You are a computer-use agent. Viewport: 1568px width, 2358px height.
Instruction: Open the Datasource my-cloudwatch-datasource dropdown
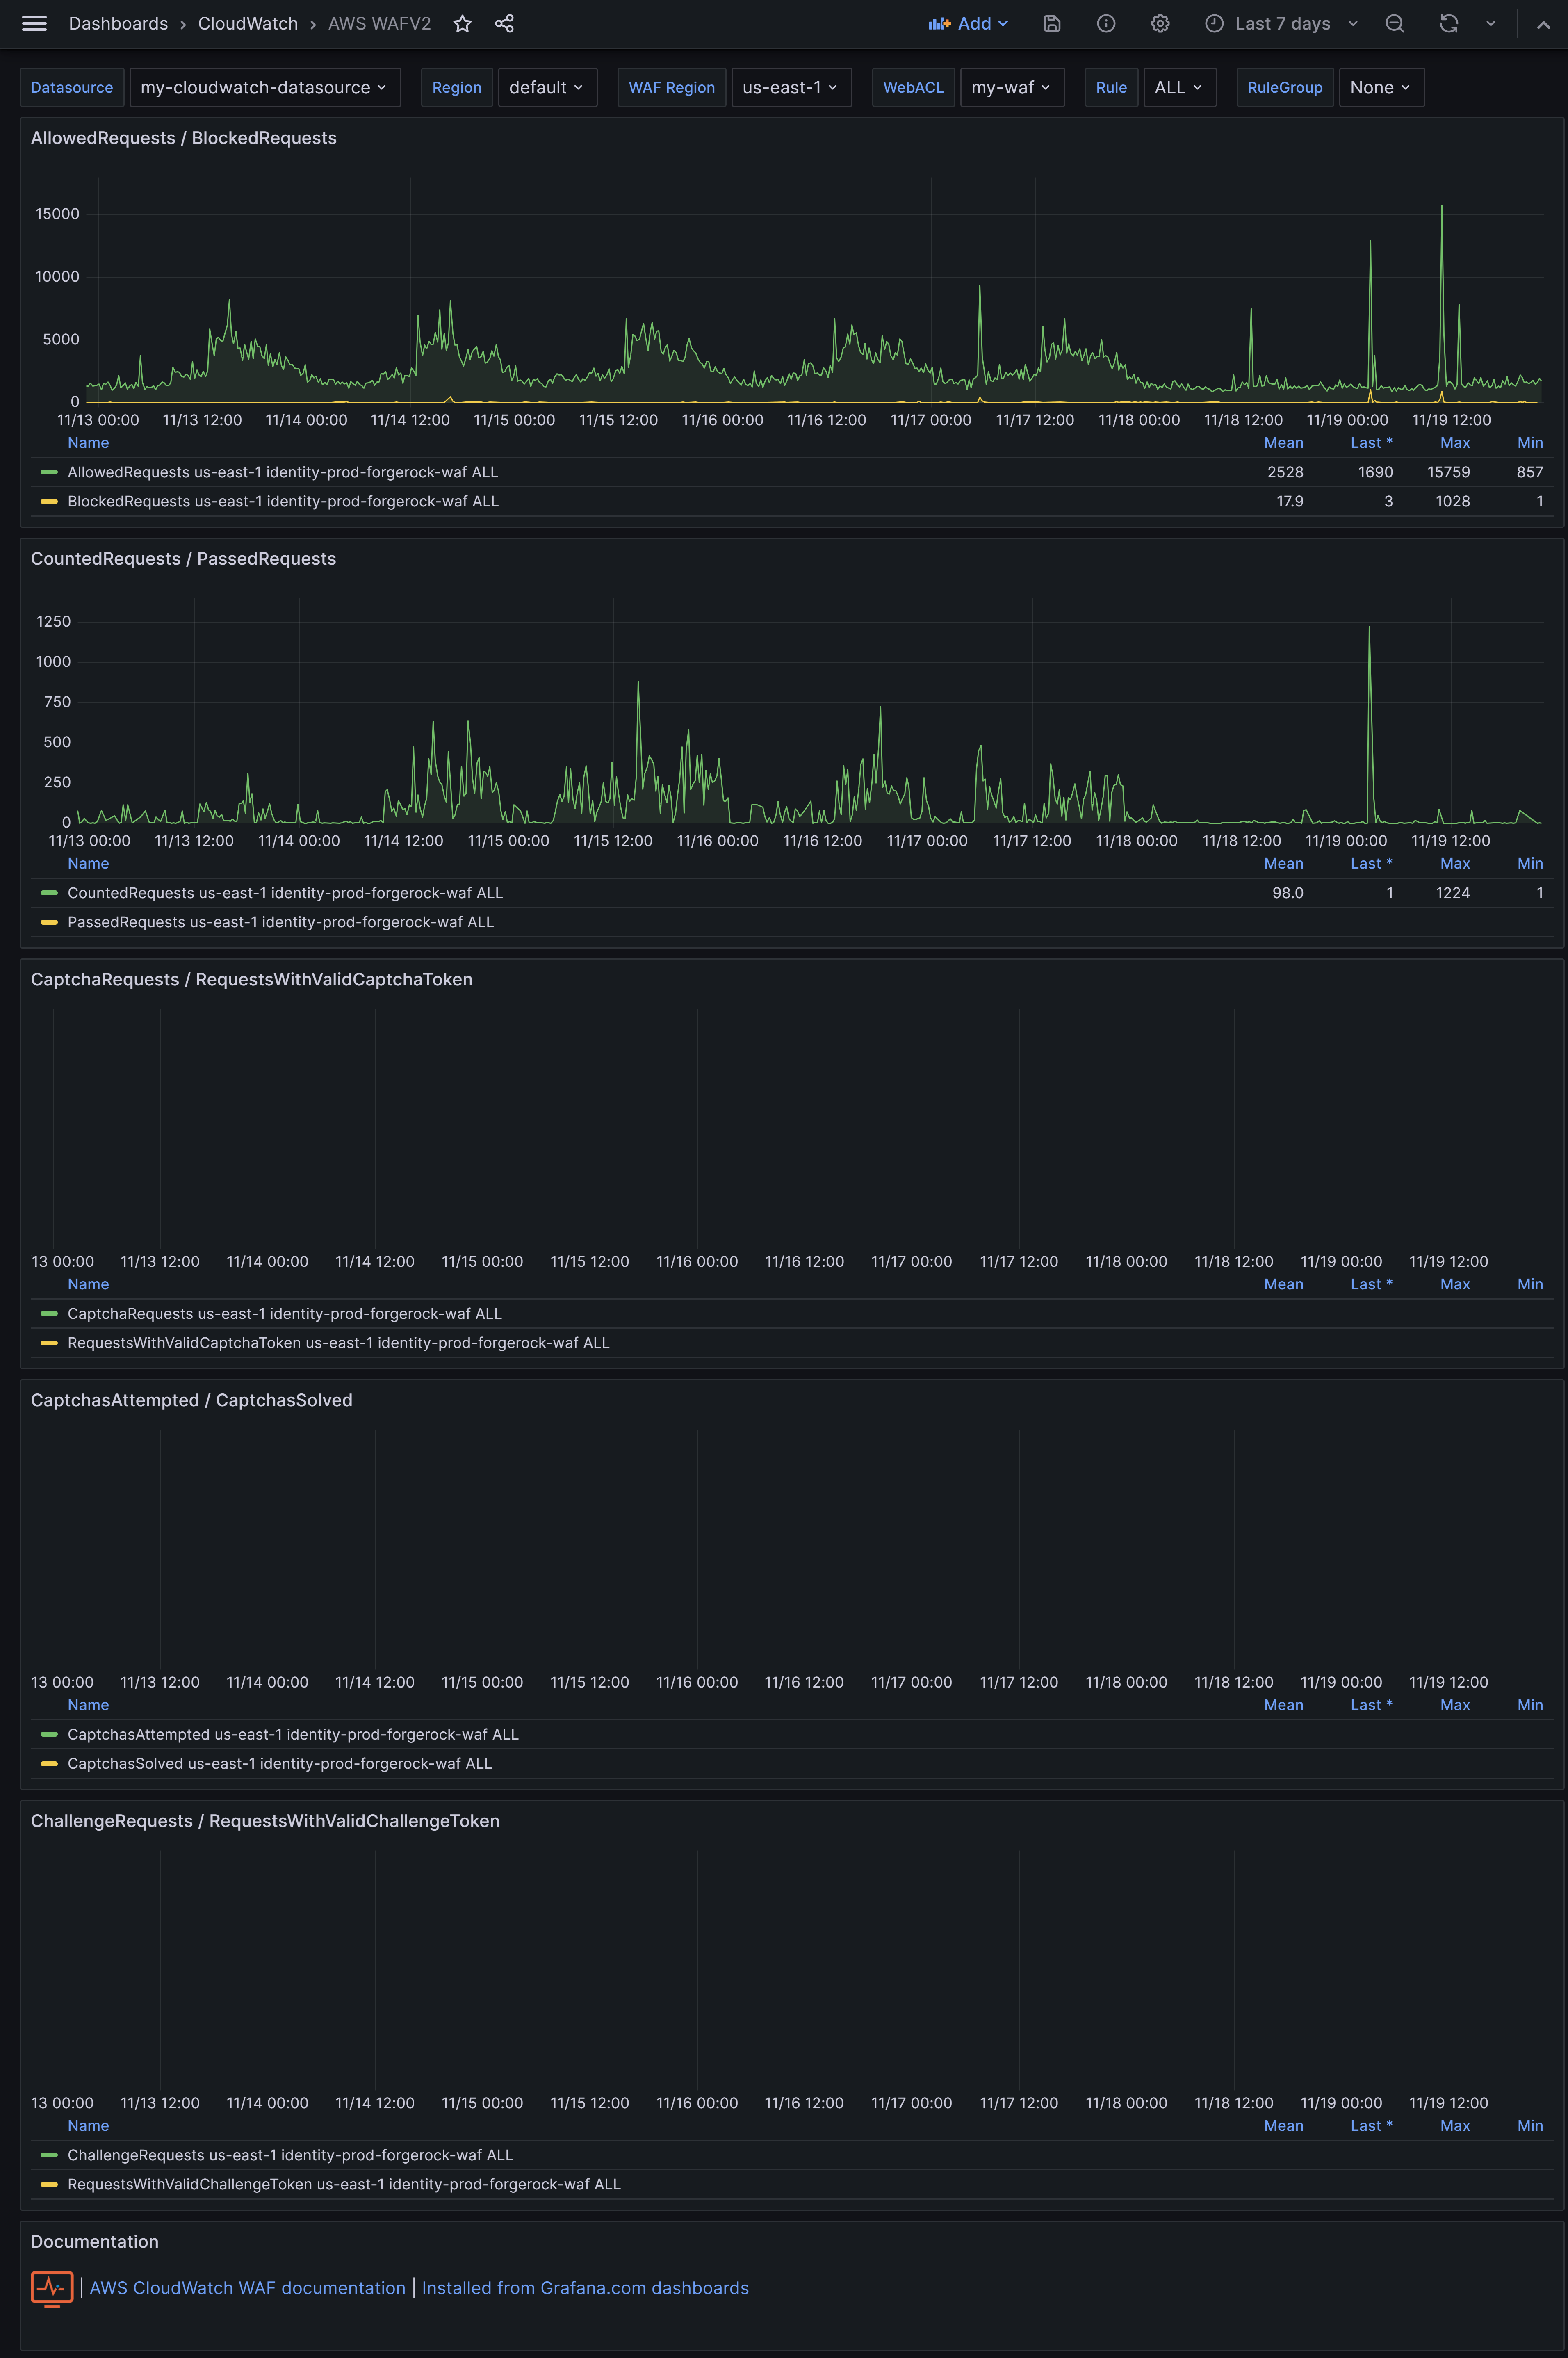pos(264,87)
